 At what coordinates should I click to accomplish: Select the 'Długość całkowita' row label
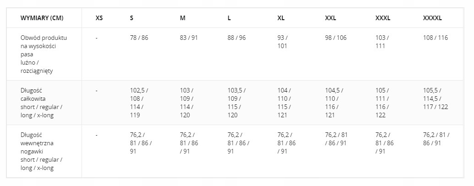pyautogui.click(x=41, y=103)
